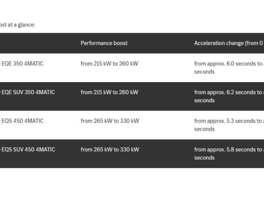The height and width of the screenshot is (197, 264).
Task: Click the 'Acceleration change' column header
Action: coord(229,43)
